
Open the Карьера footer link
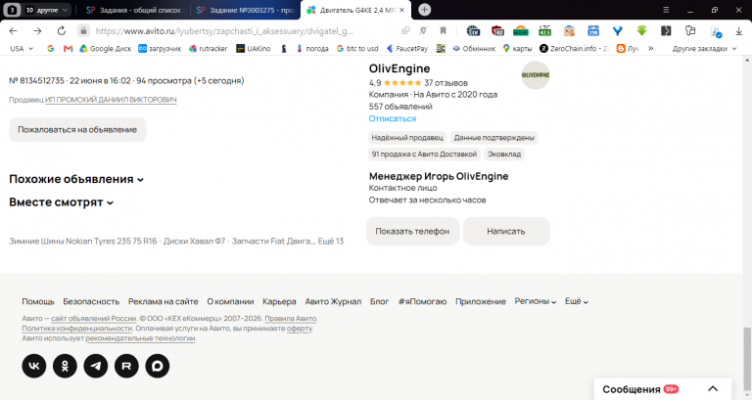[279, 301]
